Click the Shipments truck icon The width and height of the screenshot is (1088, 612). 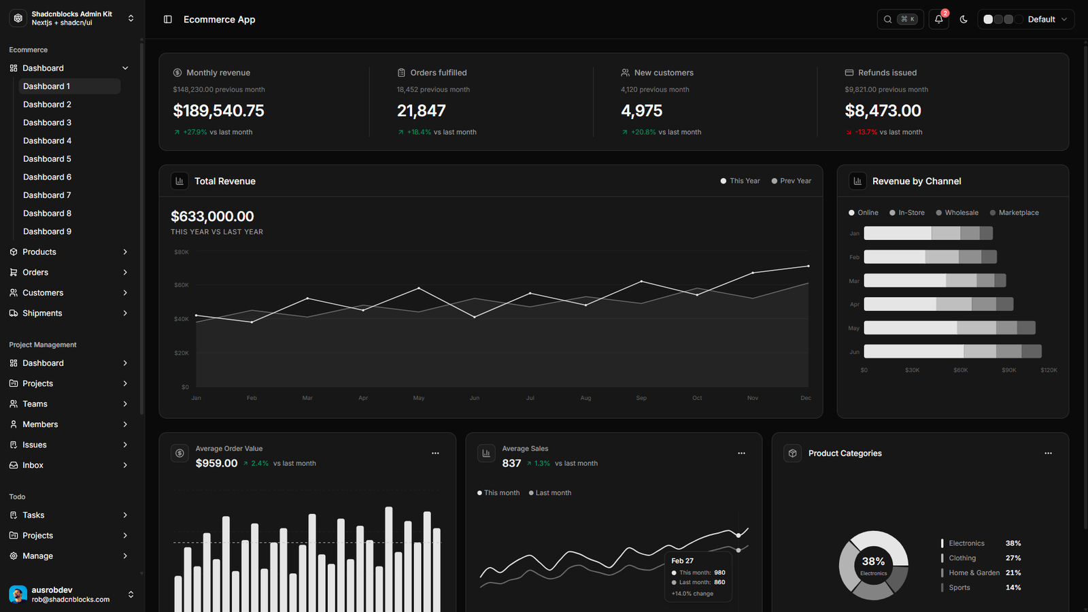pyautogui.click(x=14, y=313)
